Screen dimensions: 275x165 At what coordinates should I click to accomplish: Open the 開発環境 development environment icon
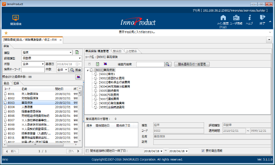[x=16, y=20]
